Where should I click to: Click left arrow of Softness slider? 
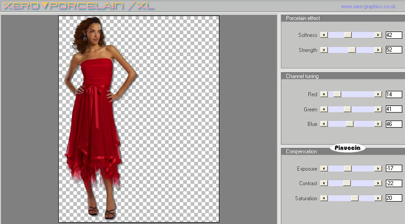point(324,35)
